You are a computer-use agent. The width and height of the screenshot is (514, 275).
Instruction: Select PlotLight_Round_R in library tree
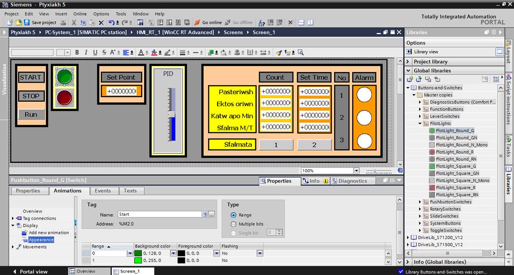tap(455, 152)
